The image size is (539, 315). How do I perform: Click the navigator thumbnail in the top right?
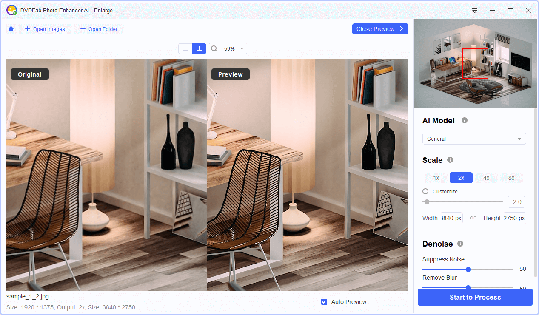tap(475, 63)
